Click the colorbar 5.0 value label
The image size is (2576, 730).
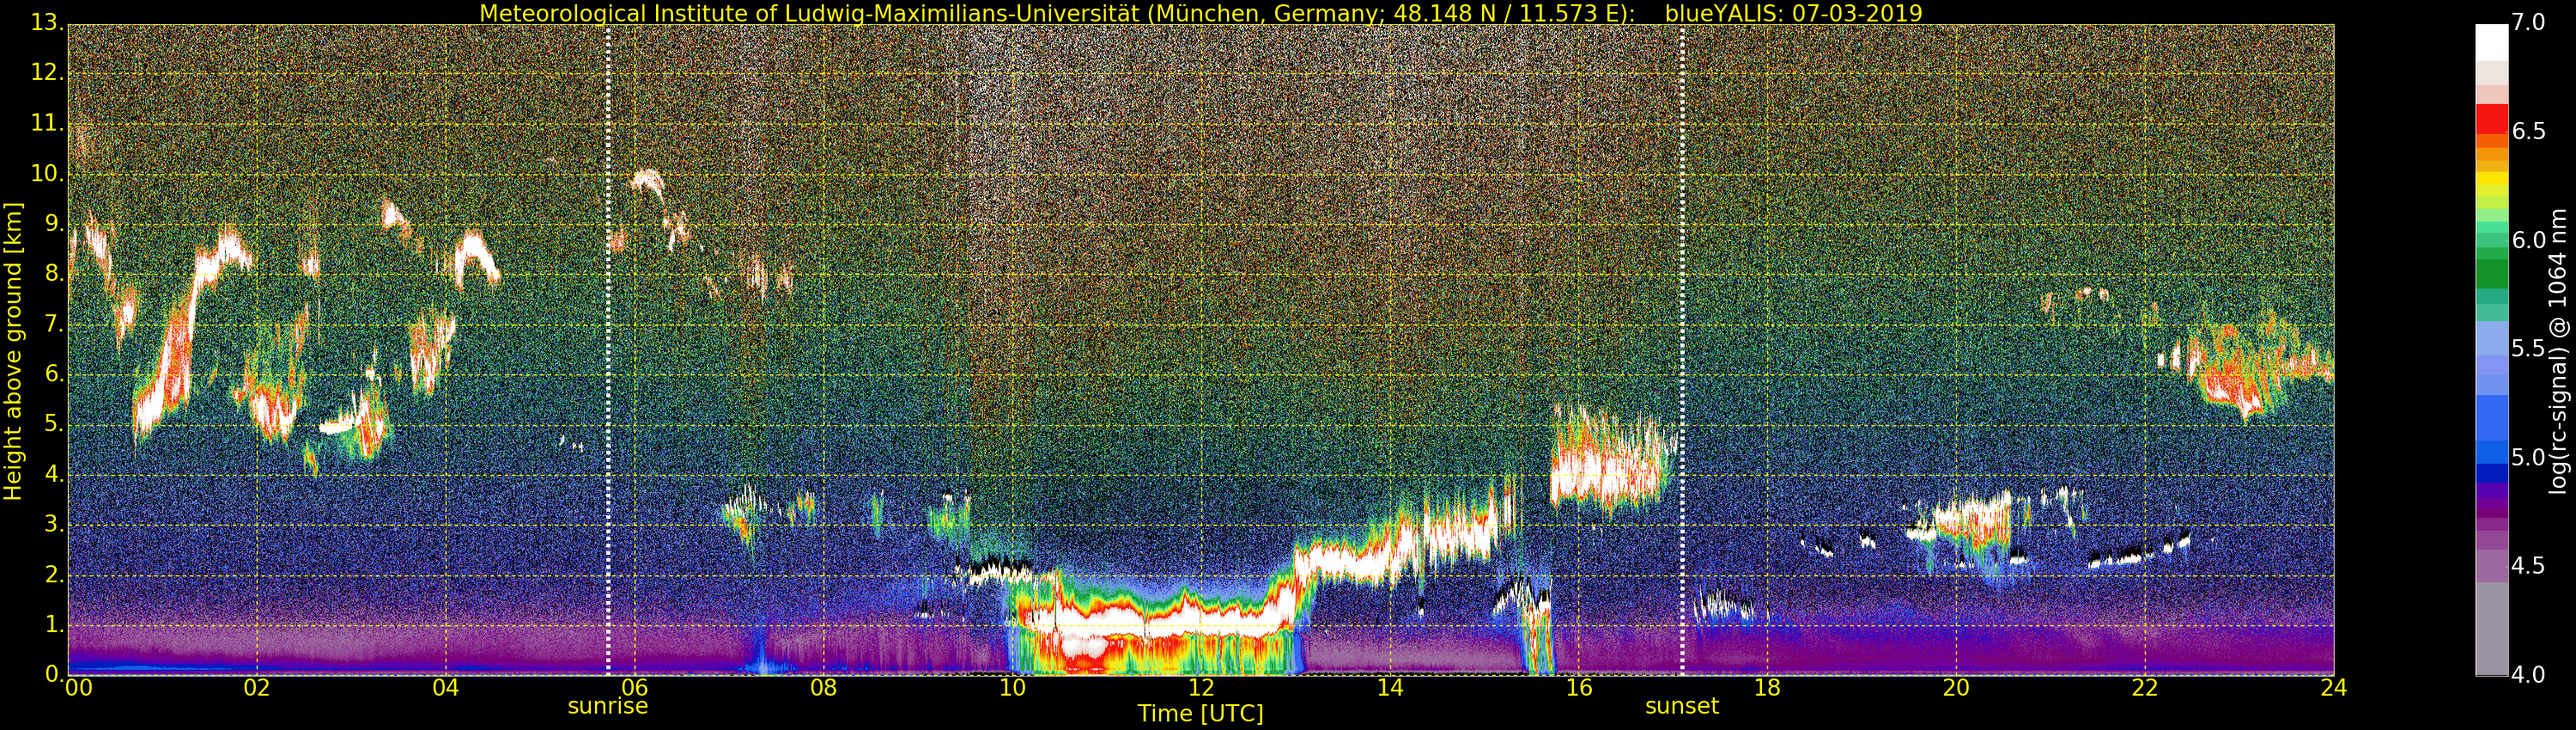(x=2529, y=458)
